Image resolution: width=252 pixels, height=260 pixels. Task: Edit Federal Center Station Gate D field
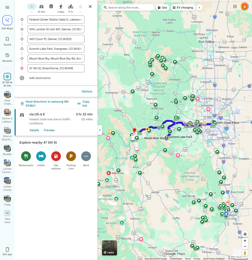(x=56, y=20)
